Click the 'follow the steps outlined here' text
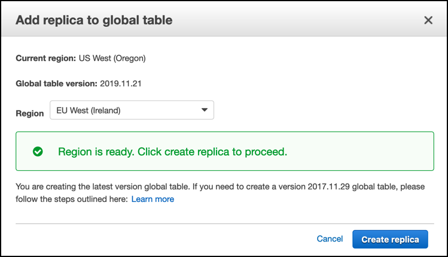The height and width of the screenshot is (257, 448). (x=72, y=199)
